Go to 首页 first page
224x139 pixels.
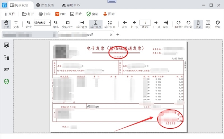(x=125, y=24)
